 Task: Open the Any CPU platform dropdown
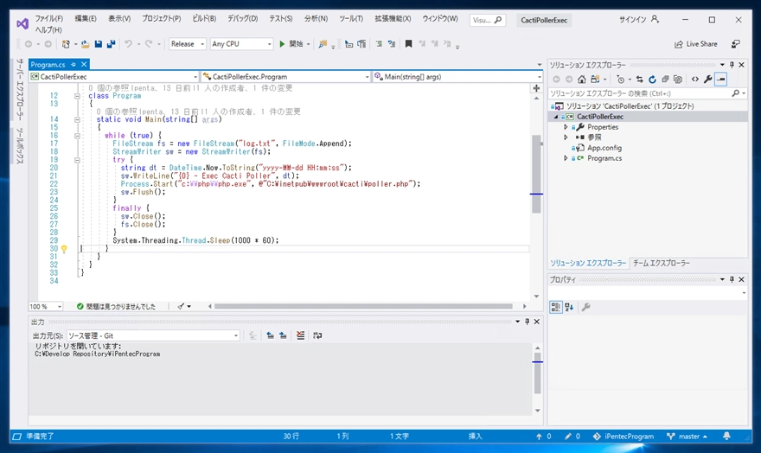pos(241,44)
